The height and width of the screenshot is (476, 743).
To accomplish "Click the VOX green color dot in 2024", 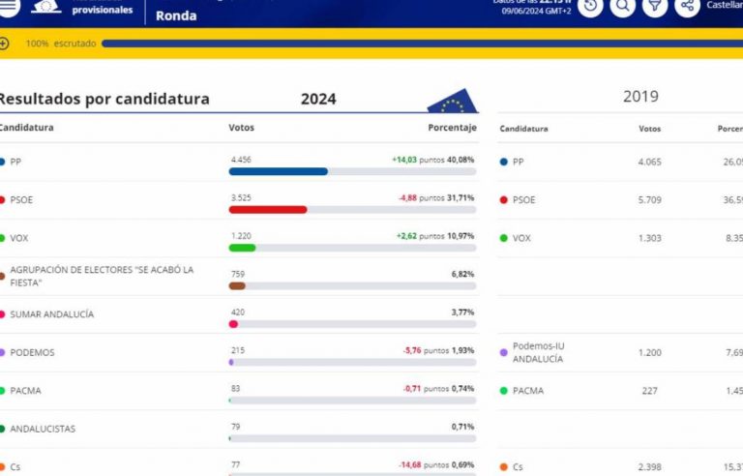I will point(3,238).
